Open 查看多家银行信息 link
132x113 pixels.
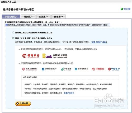pyautogui.click(x=99, y=42)
